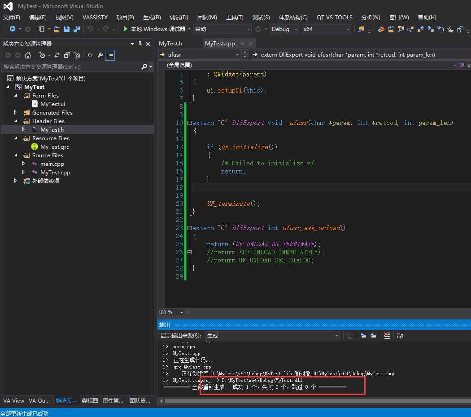
Task: Click the VA navigate forward icon
Action: [431, 29]
